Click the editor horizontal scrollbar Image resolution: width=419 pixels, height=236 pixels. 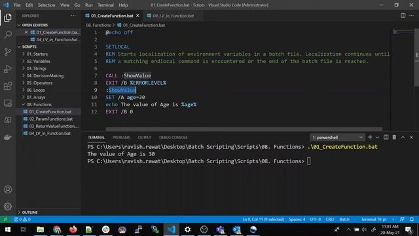click(244, 129)
